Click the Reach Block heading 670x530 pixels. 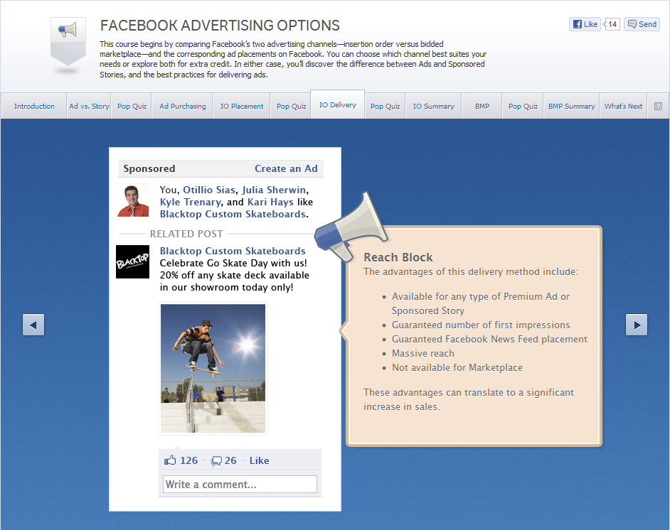(398, 257)
